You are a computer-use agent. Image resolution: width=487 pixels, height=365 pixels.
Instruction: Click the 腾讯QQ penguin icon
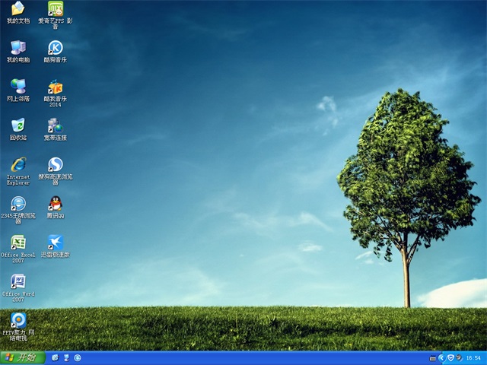point(55,204)
